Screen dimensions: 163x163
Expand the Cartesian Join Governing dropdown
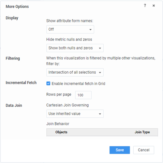coord(75,114)
